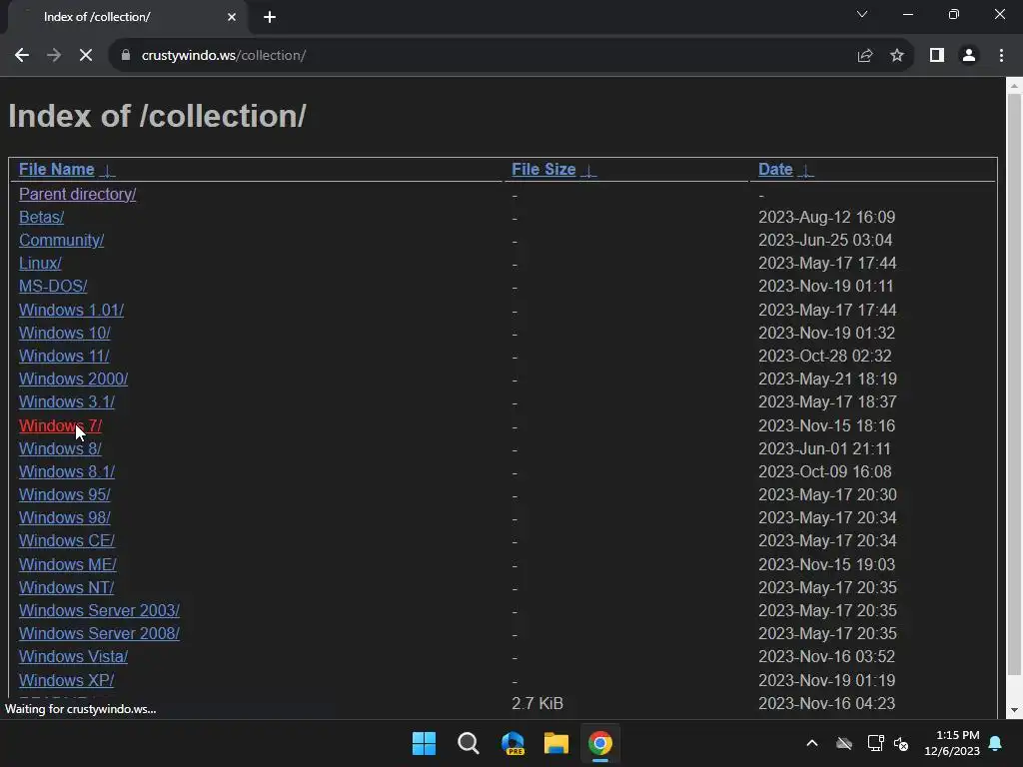Open the MS-DOS folder
Image resolution: width=1023 pixels, height=767 pixels.
coord(53,287)
